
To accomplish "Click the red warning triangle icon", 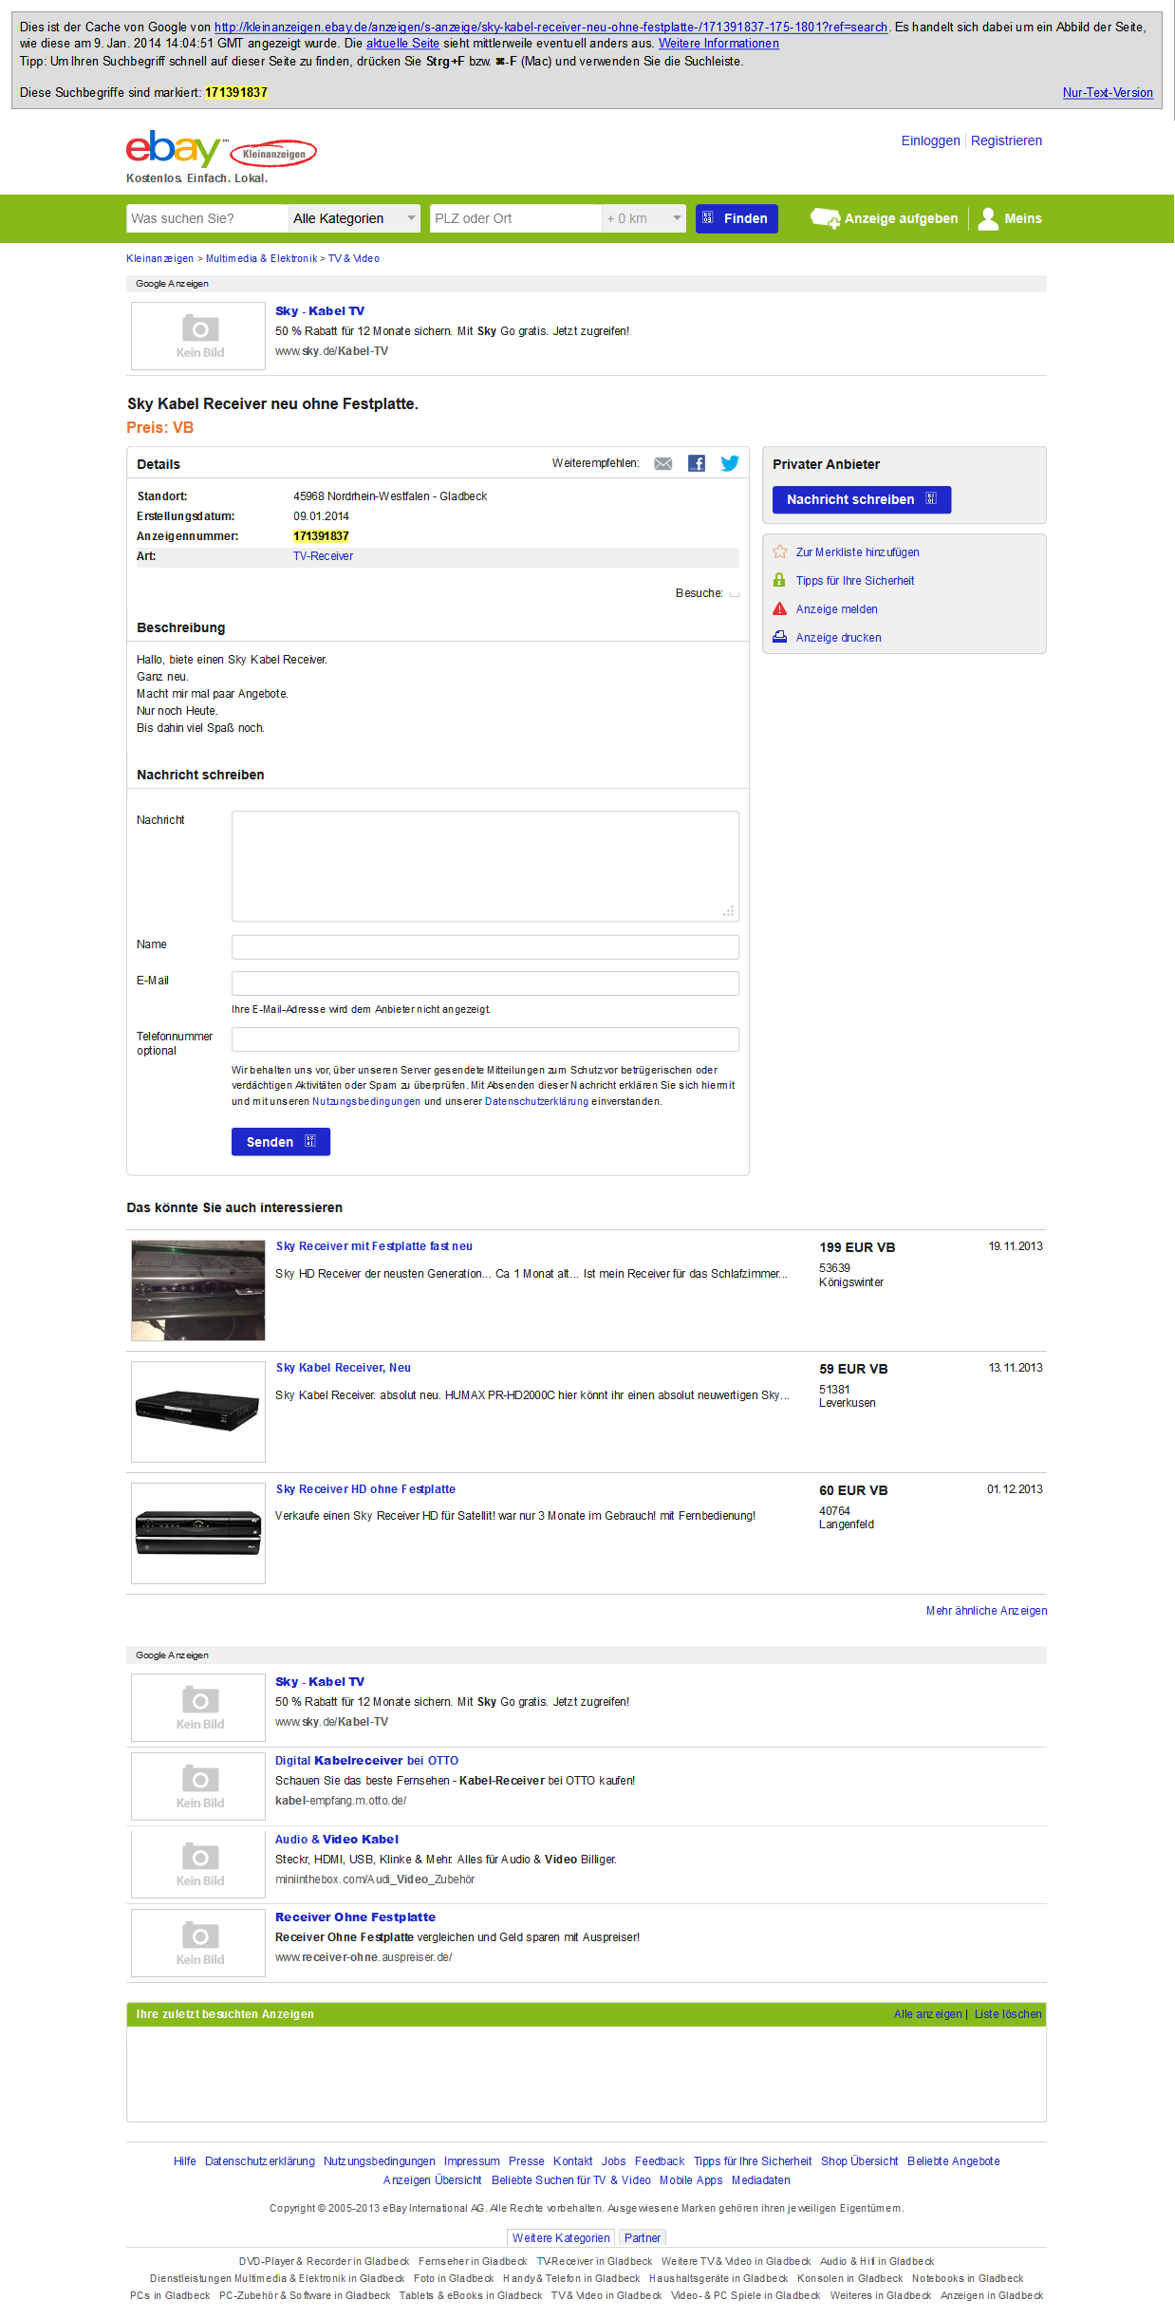I will pos(779,608).
